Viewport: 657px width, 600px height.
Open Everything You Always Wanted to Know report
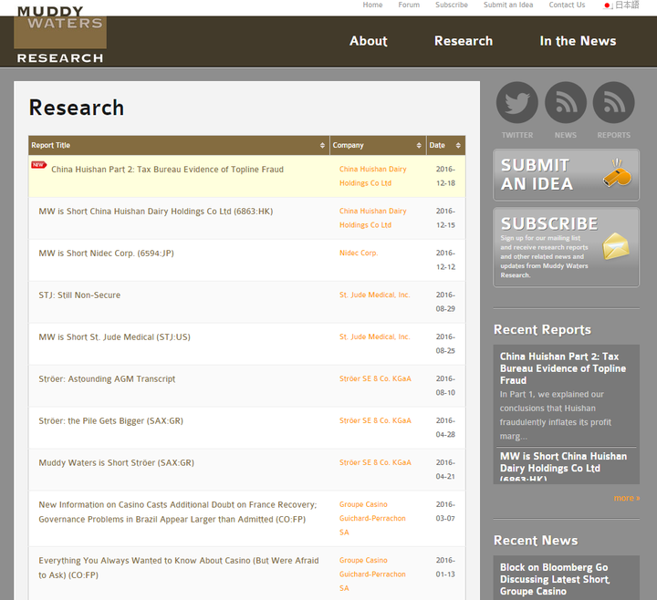click(x=179, y=567)
